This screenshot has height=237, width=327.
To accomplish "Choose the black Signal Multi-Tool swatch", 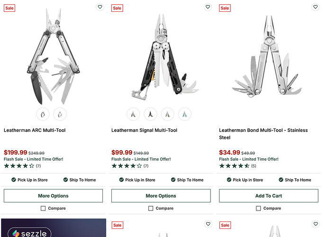I will coord(150,114).
